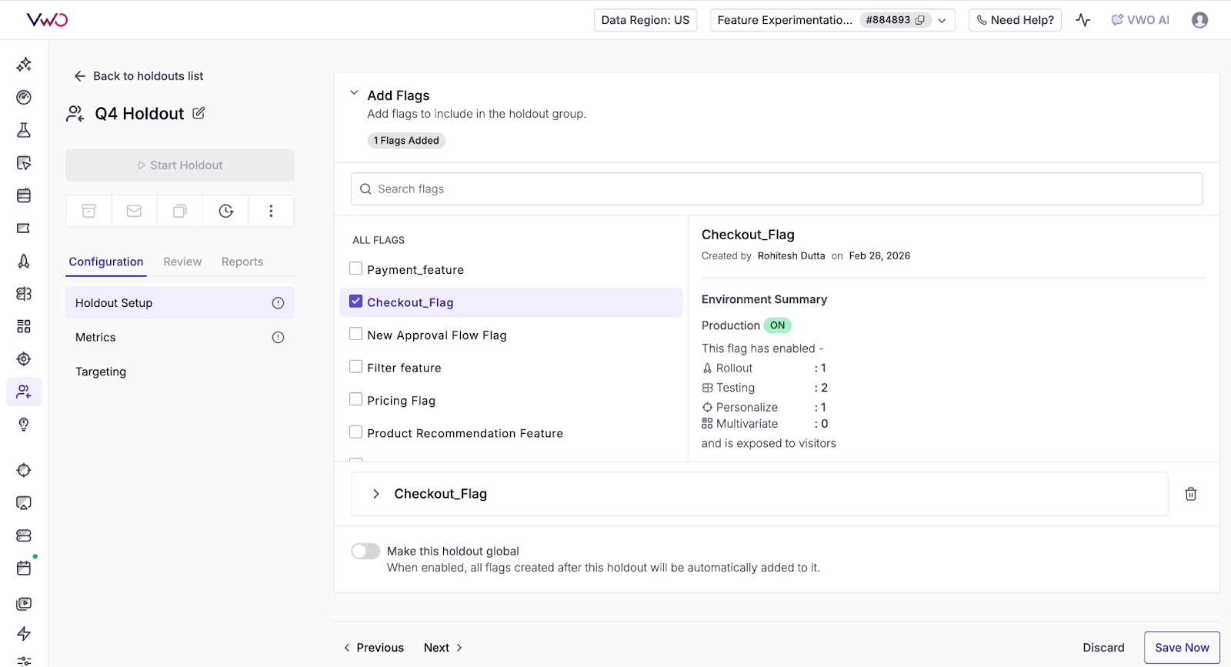The width and height of the screenshot is (1231, 667).
Task: Copy account ID #884893 using copy icon
Action: [919, 20]
